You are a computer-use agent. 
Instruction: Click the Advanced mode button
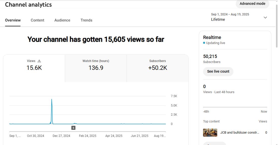(x=252, y=4)
